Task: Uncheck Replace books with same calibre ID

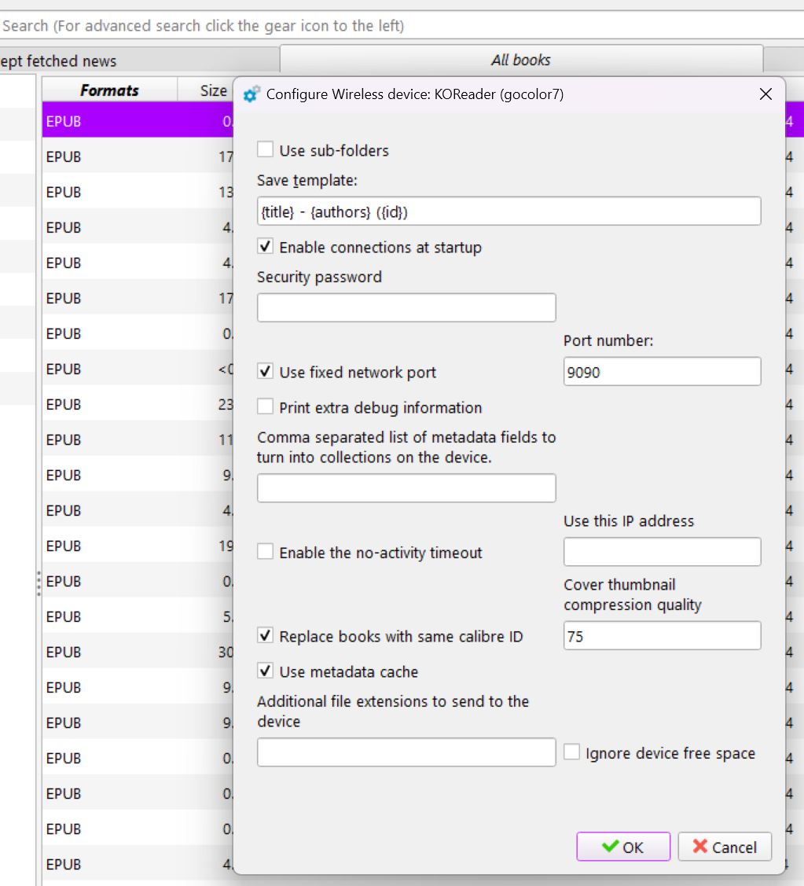Action: [x=266, y=636]
